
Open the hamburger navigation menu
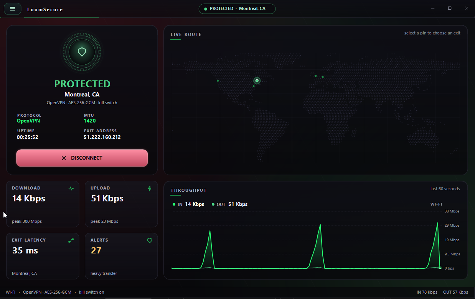(x=12, y=8)
